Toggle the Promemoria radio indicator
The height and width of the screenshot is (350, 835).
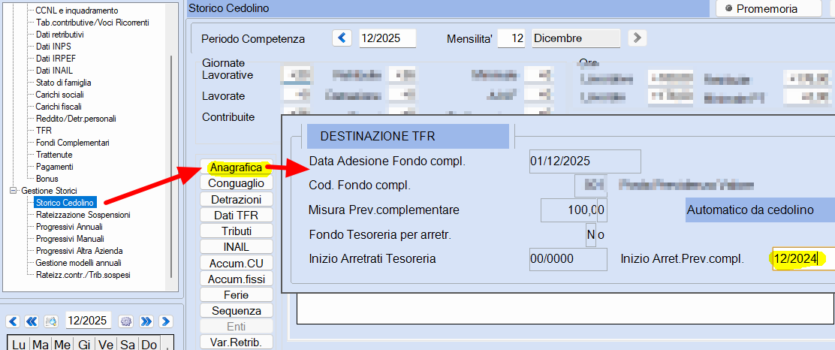pyautogui.click(x=728, y=8)
